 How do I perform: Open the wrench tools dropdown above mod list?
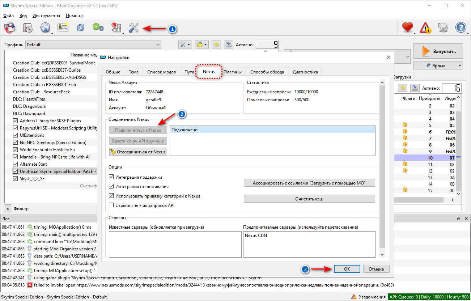point(185,44)
